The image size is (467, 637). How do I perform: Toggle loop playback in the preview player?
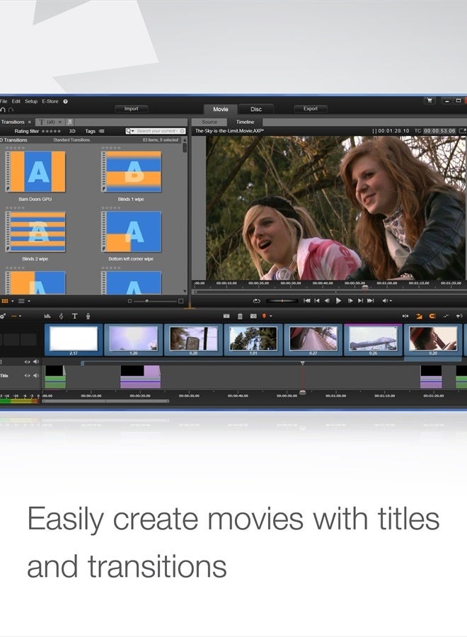point(256,301)
